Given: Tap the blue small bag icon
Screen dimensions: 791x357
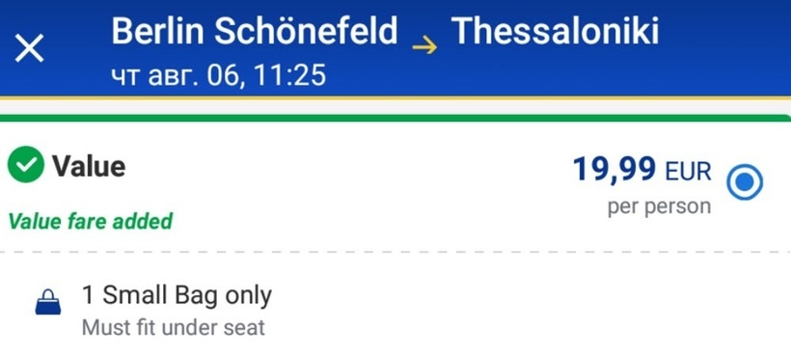Looking at the screenshot, I should pyautogui.click(x=48, y=302).
